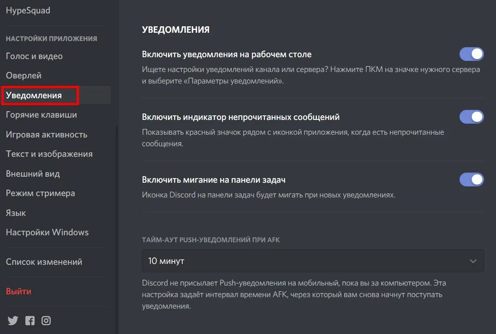This screenshot has height=334, width=496.
Task: Disable unread message indicator toggle
Action: (472, 117)
